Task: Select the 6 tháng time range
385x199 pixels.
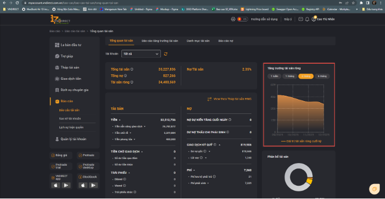Action: [x=322, y=76]
